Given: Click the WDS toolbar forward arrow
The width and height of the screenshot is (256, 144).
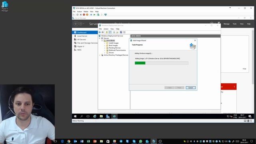Looking at the screenshot, I should 103,32.
